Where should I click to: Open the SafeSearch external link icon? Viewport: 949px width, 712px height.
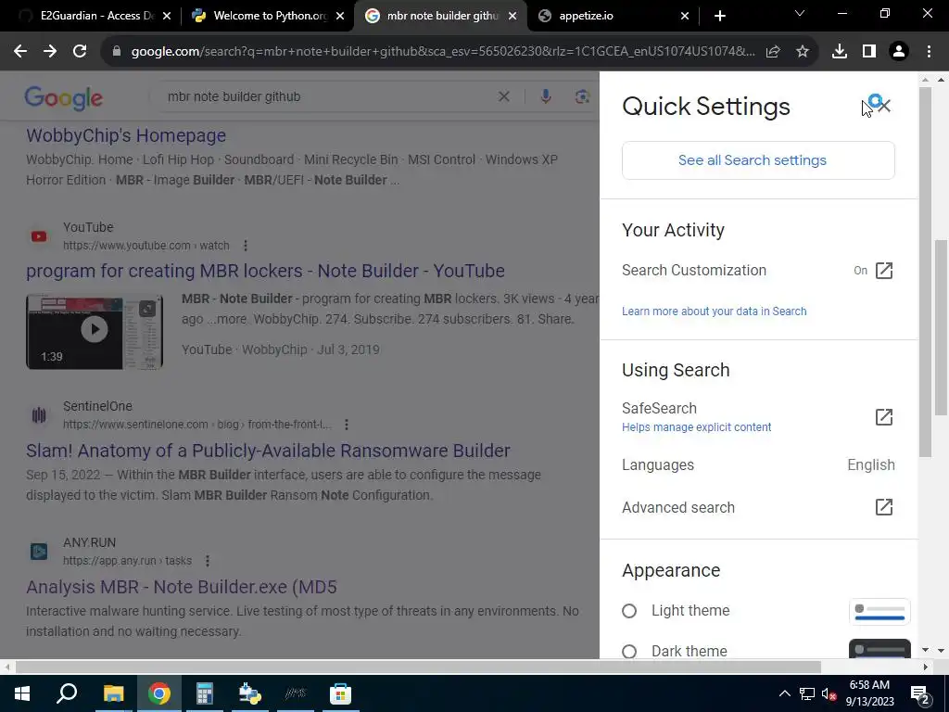[x=883, y=417]
